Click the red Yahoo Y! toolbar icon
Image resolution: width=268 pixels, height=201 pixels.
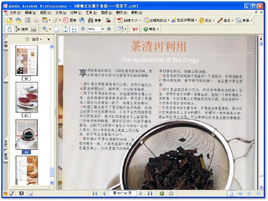tap(135, 29)
